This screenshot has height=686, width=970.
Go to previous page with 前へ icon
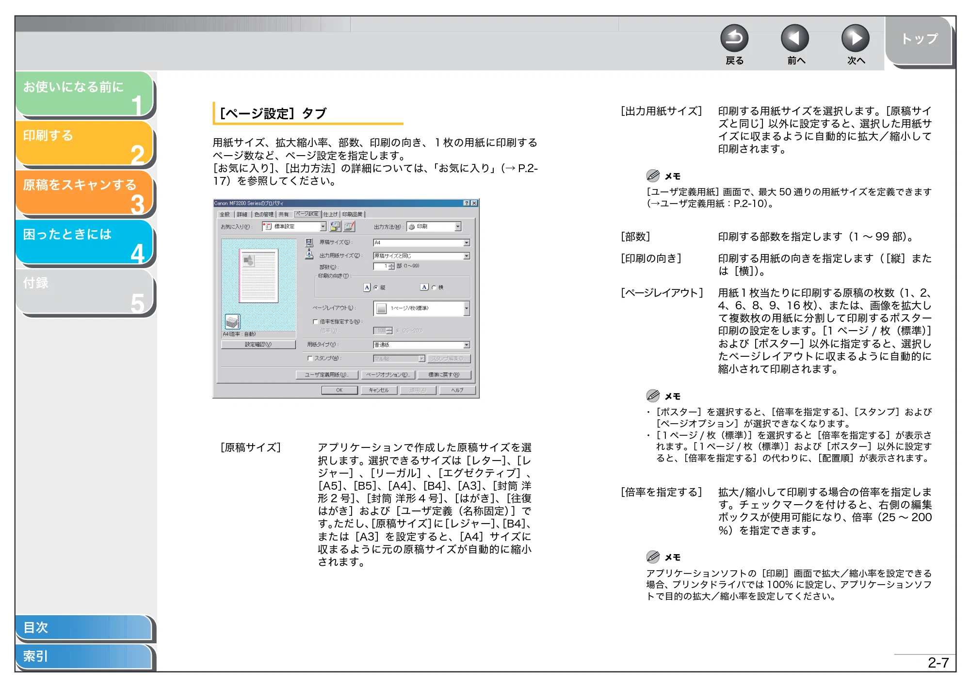795,38
